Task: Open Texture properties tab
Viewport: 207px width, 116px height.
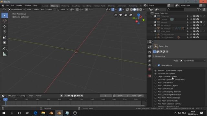Action: tap(149, 76)
